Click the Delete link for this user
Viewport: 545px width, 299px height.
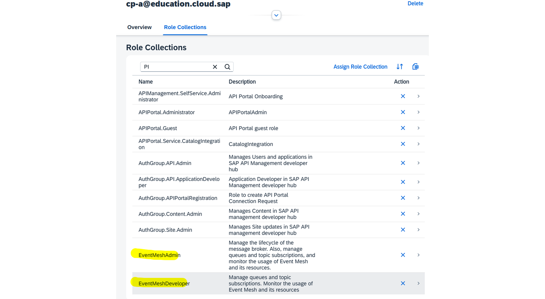pos(415,3)
